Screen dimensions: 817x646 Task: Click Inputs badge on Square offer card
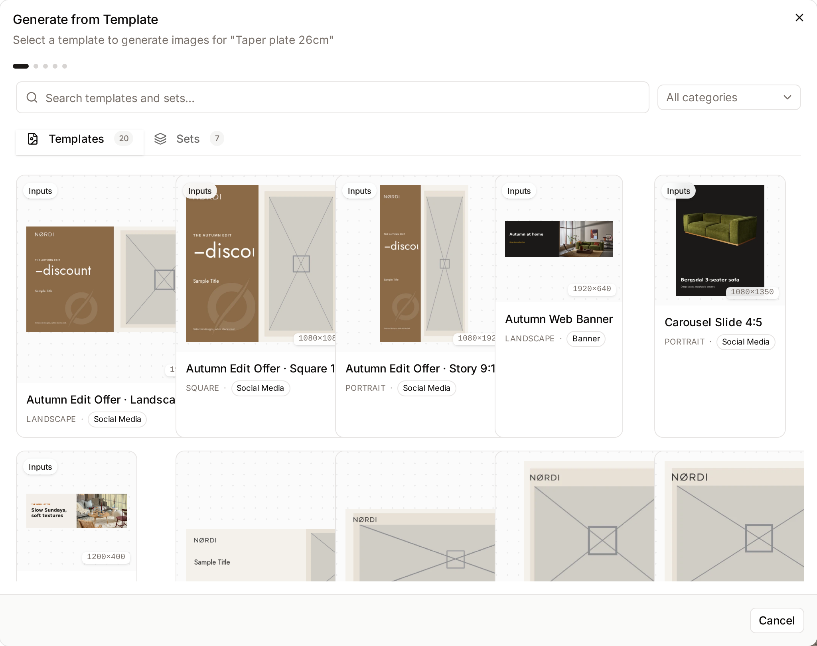pos(200,191)
